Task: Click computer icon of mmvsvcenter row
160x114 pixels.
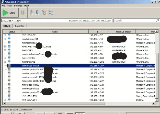Action: coord(9,58)
